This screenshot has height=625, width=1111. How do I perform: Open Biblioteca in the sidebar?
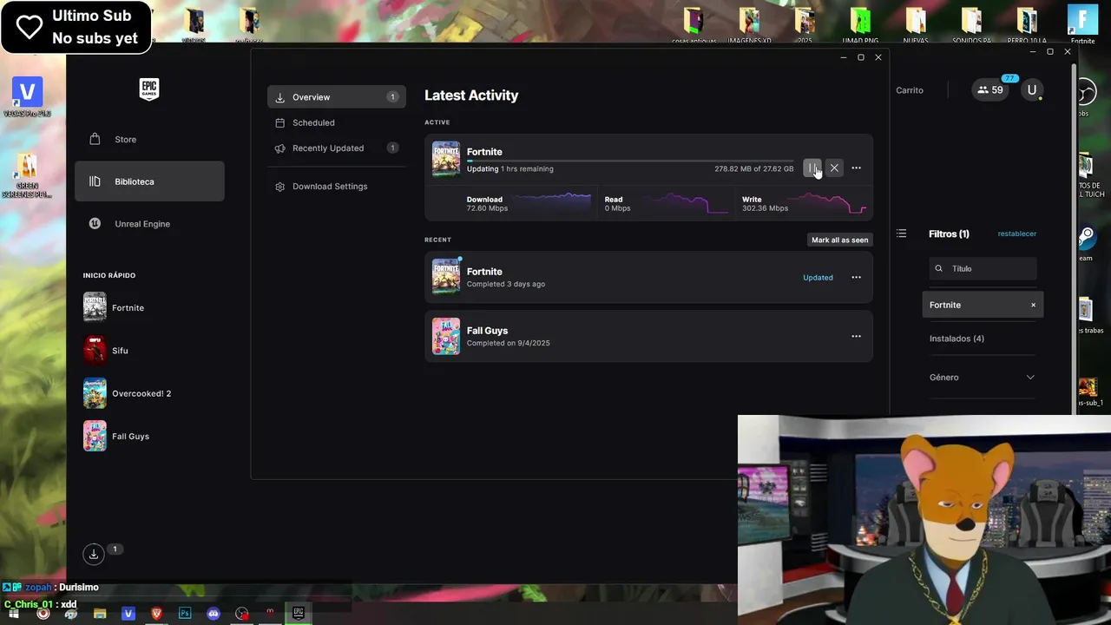tap(149, 181)
